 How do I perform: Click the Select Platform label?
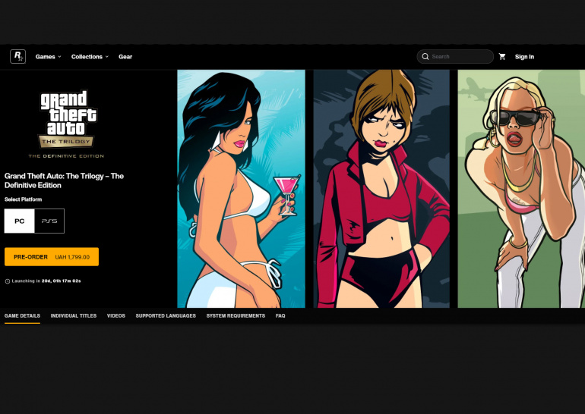23,199
